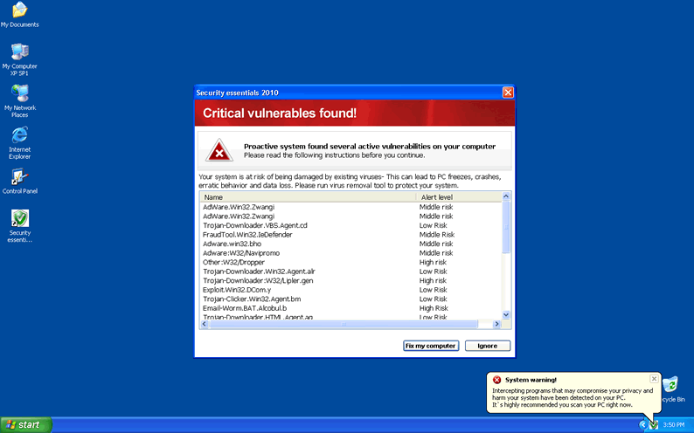Click the Recycle Bin icon
This screenshot has height=433, width=694.
pos(670,385)
